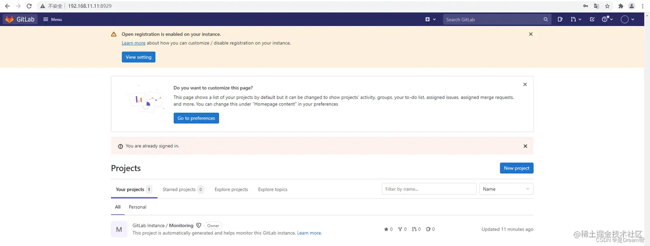The height and width of the screenshot is (246, 650).
Task: Open the help question mark dropdown
Action: coord(607,19)
